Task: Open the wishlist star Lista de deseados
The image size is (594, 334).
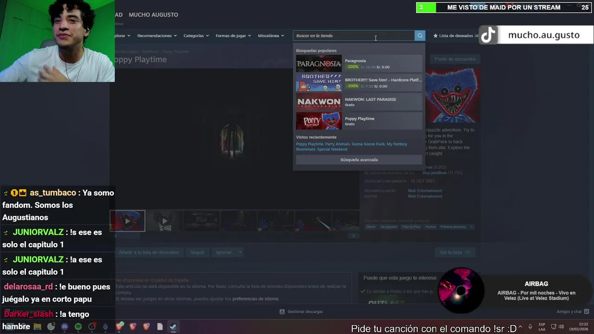Action: coord(455,36)
